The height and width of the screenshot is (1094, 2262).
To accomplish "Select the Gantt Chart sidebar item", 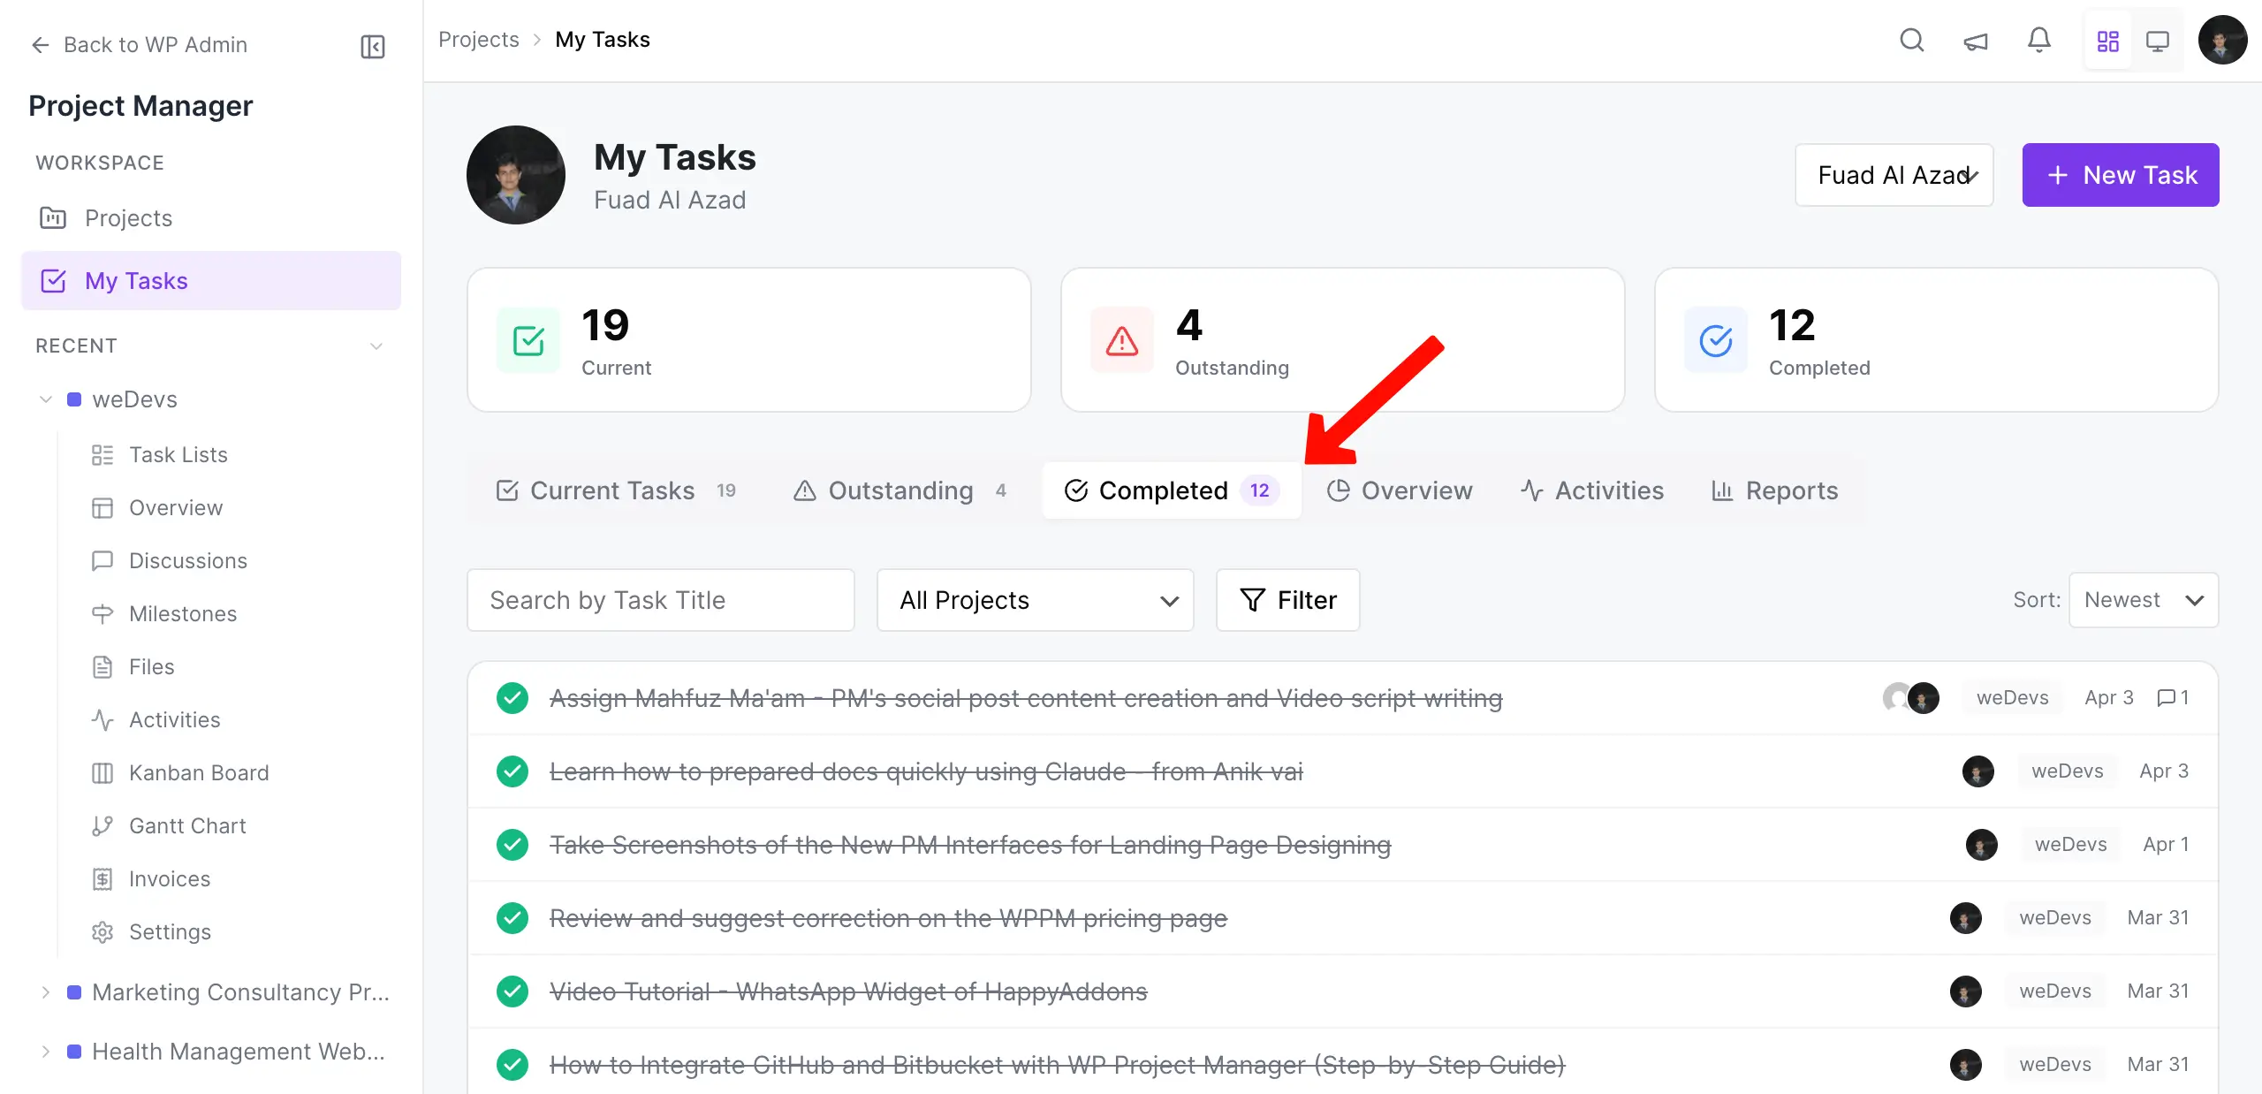I will point(103,825).
